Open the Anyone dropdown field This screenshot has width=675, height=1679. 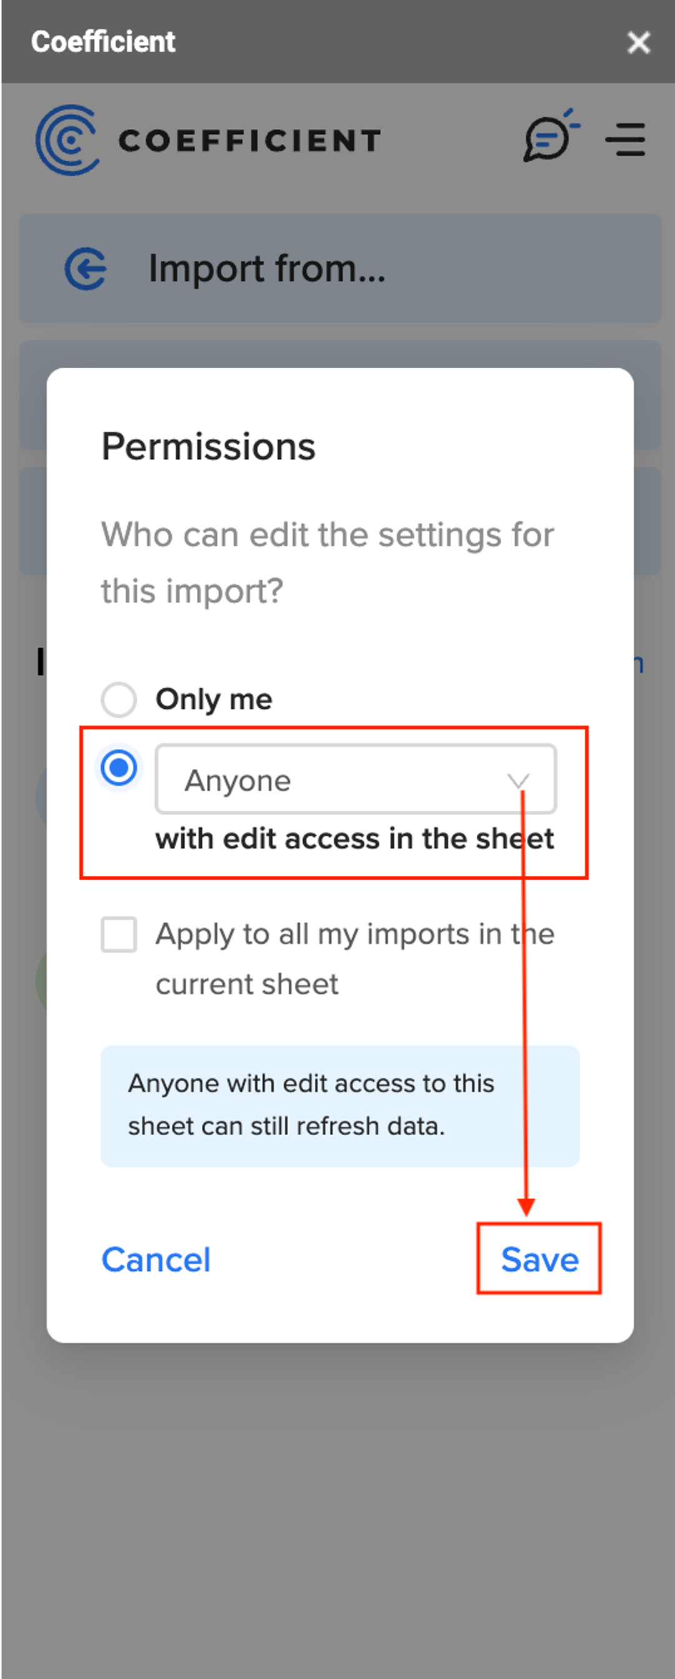[x=356, y=779]
